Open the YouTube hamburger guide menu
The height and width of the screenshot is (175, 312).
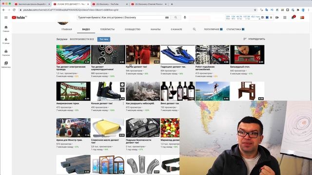[x=6, y=17]
